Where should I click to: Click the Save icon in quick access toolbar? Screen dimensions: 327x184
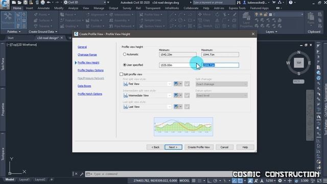tap(25, 3)
